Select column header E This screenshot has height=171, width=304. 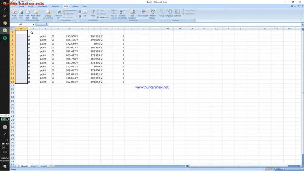[70, 28]
